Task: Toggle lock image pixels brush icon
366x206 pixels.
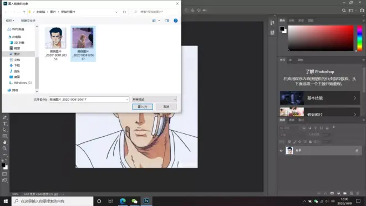Action: [x=294, y=142]
